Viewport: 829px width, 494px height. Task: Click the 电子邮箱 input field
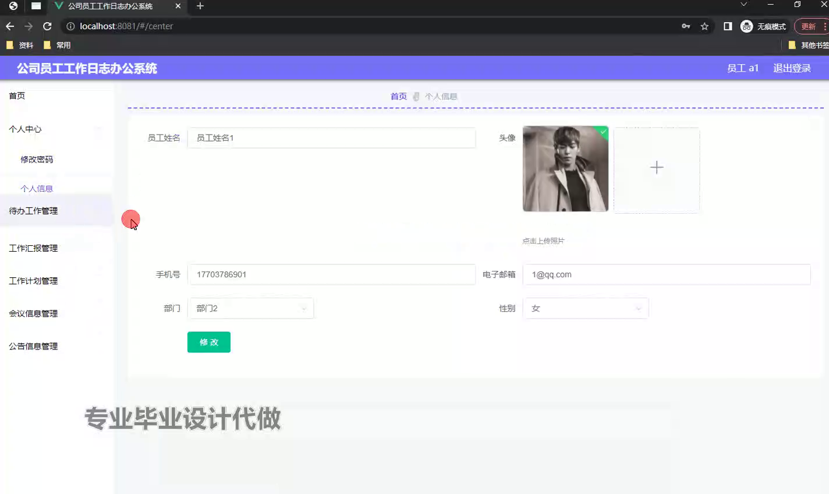point(667,274)
